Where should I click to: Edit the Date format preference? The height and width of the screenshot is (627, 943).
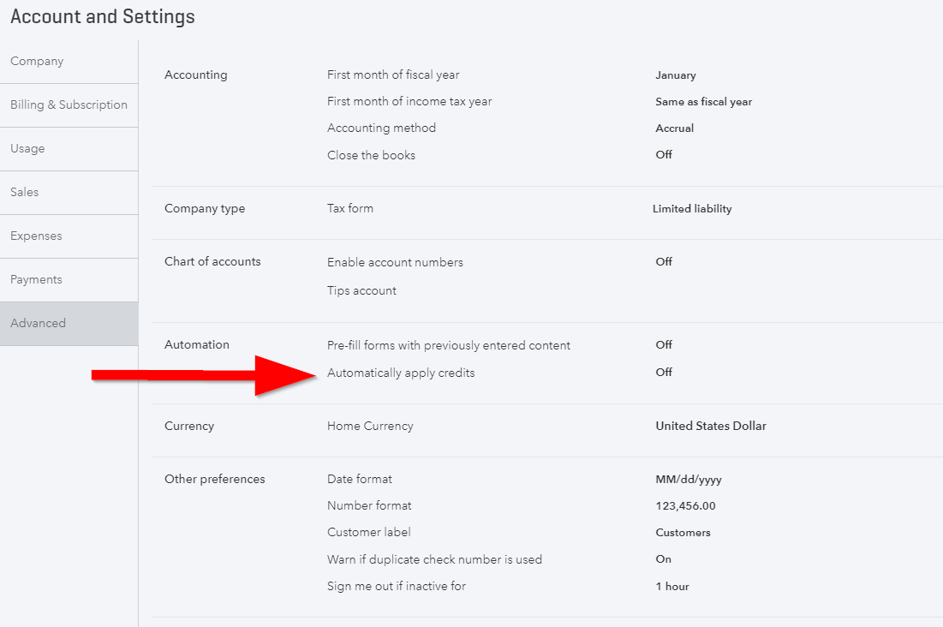[x=360, y=479]
